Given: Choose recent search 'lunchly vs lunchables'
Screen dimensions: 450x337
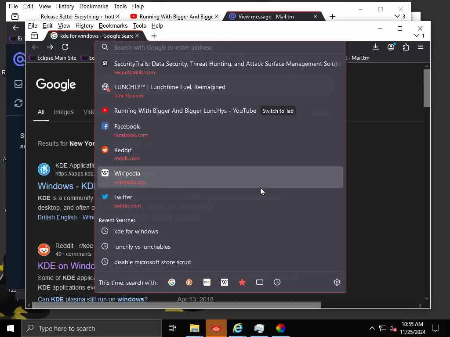Looking at the screenshot, I should (221, 247).
